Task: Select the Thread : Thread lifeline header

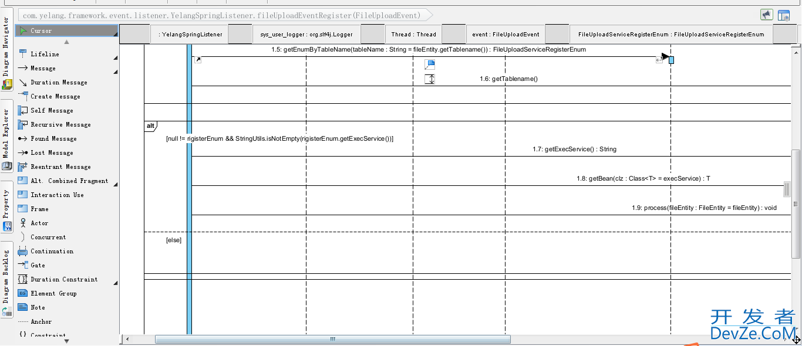Action: tap(413, 34)
